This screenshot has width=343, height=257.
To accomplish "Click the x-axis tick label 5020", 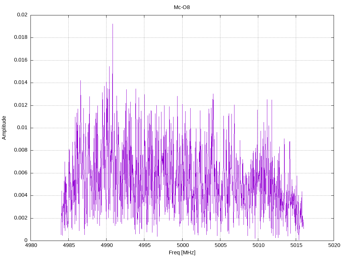I will (x=334, y=245).
